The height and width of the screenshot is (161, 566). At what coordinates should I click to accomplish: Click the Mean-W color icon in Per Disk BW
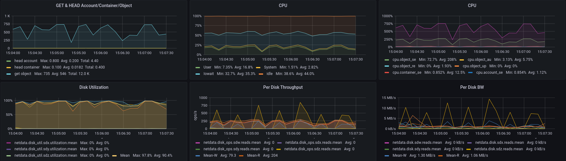387,156
